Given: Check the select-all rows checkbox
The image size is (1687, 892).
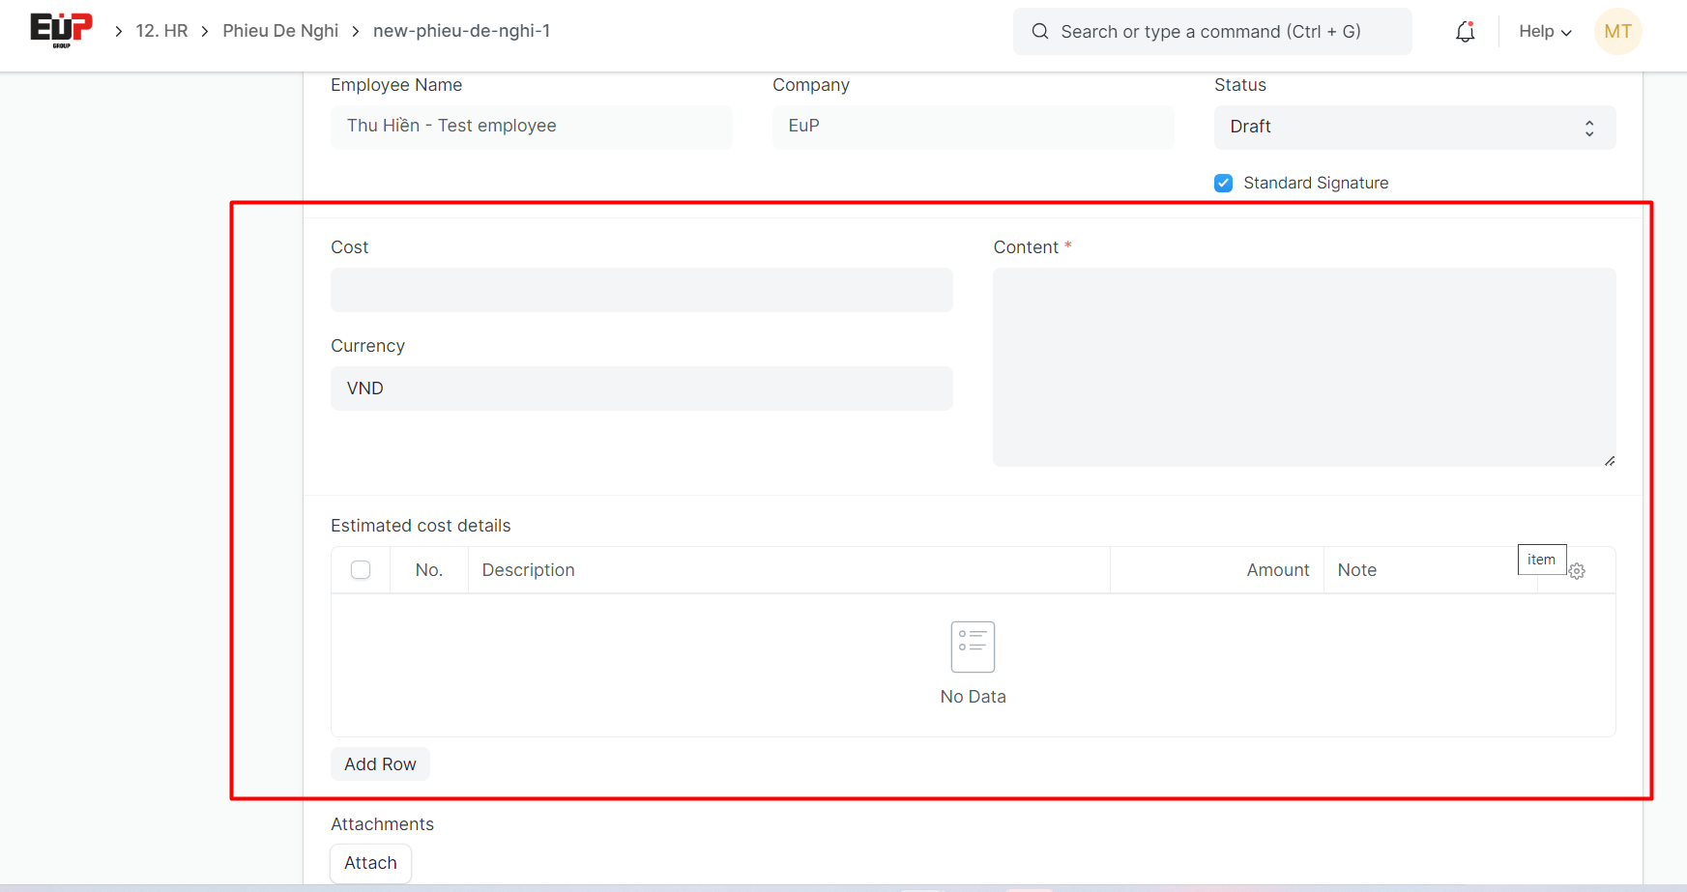Looking at the screenshot, I should coord(361,570).
